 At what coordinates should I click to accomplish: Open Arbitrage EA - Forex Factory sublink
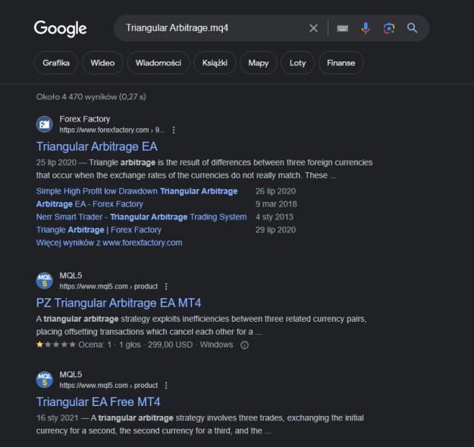(x=89, y=204)
